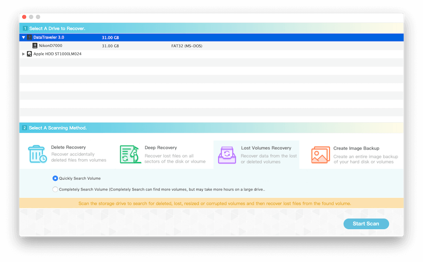Choose the Deep Recovery microscope icon

(130, 154)
